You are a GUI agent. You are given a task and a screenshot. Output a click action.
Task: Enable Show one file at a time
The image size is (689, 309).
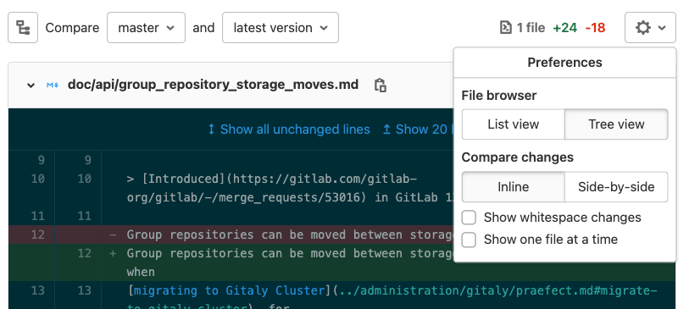click(x=469, y=240)
